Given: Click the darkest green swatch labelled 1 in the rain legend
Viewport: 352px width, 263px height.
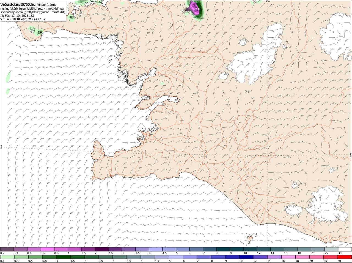Looking at the screenshot, I should (x=63, y=257).
